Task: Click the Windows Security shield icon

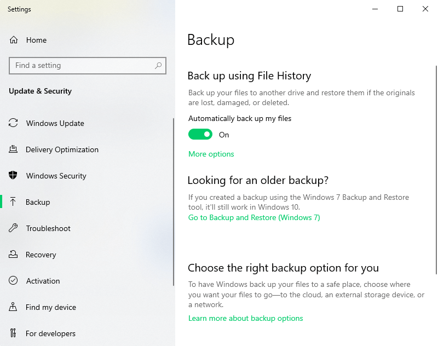Action: (x=14, y=176)
